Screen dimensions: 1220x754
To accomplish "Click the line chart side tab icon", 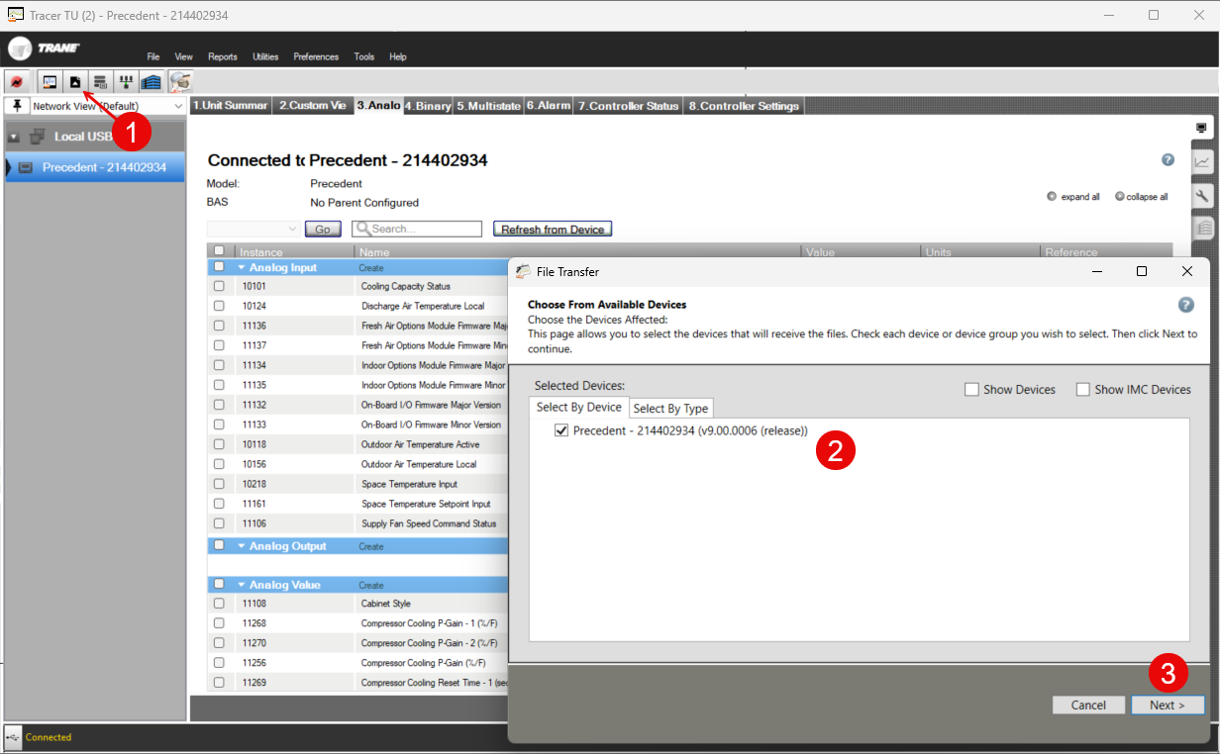I will 1202,161.
